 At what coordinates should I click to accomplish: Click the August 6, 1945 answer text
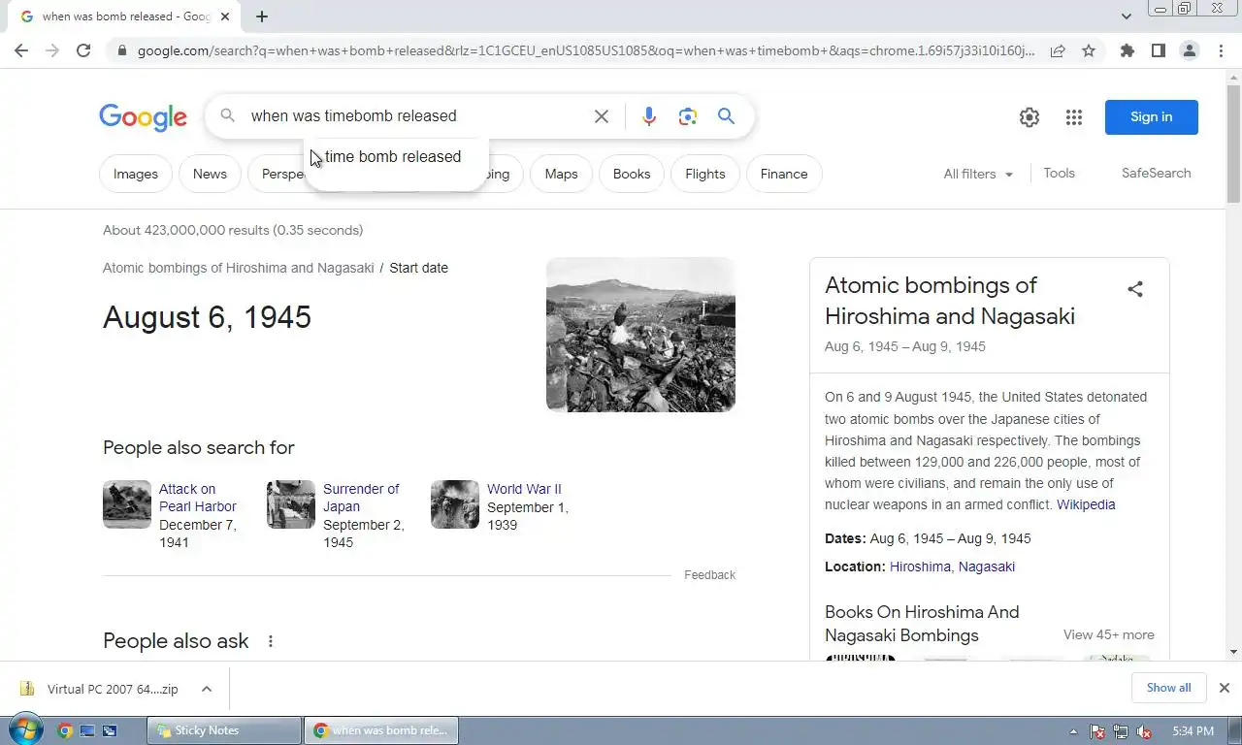tap(207, 317)
